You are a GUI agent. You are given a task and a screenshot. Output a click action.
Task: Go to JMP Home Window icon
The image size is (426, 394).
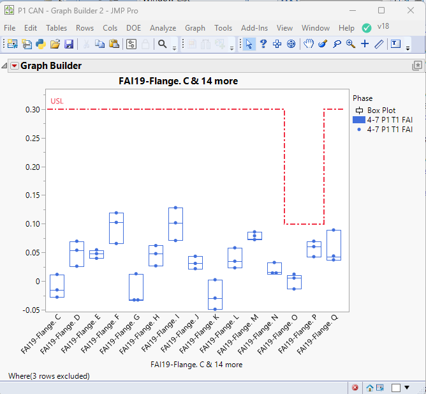pyautogui.click(x=370, y=388)
